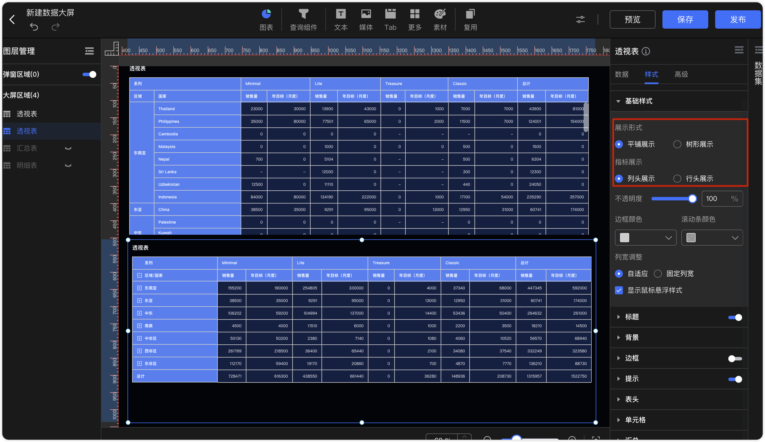Collapse the 基础样式 section
765x442 pixels.
[618, 101]
